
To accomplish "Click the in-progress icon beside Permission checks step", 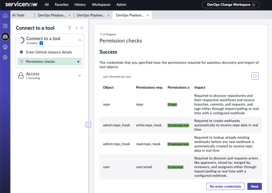I will coord(21,62).
